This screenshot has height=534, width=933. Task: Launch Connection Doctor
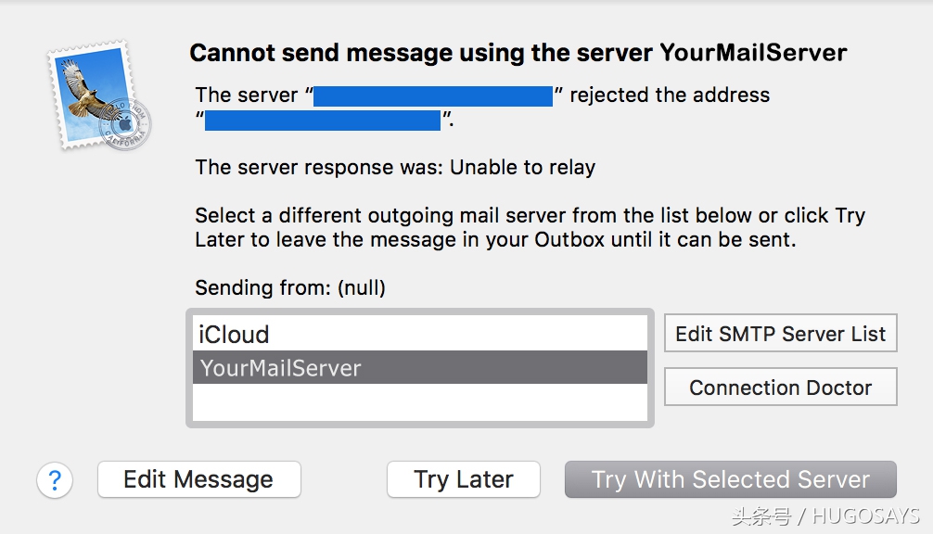point(780,388)
